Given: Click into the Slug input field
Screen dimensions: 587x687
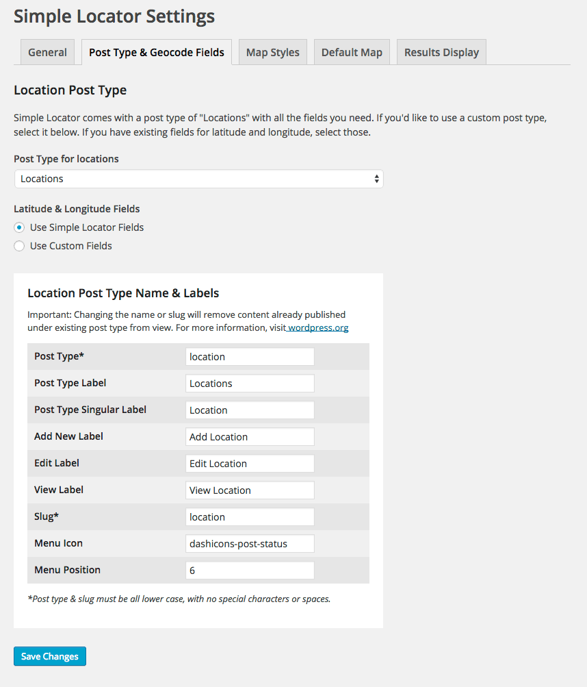Looking at the screenshot, I should (250, 517).
